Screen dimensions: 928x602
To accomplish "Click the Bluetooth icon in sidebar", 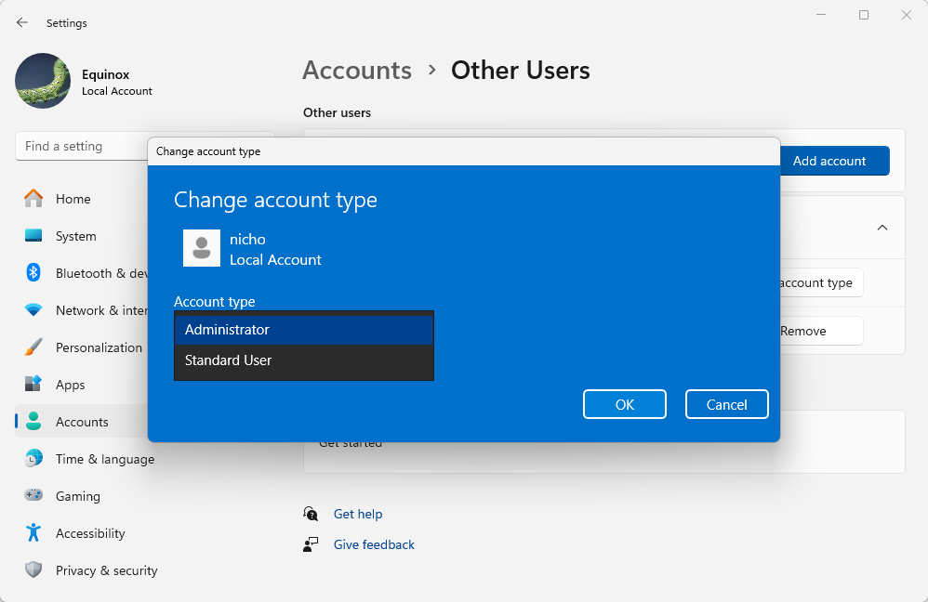I will [33, 272].
